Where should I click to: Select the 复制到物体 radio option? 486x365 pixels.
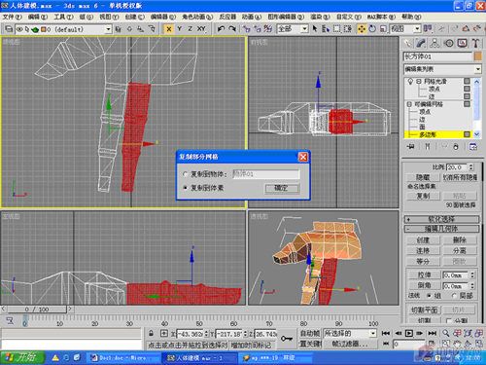(x=186, y=174)
